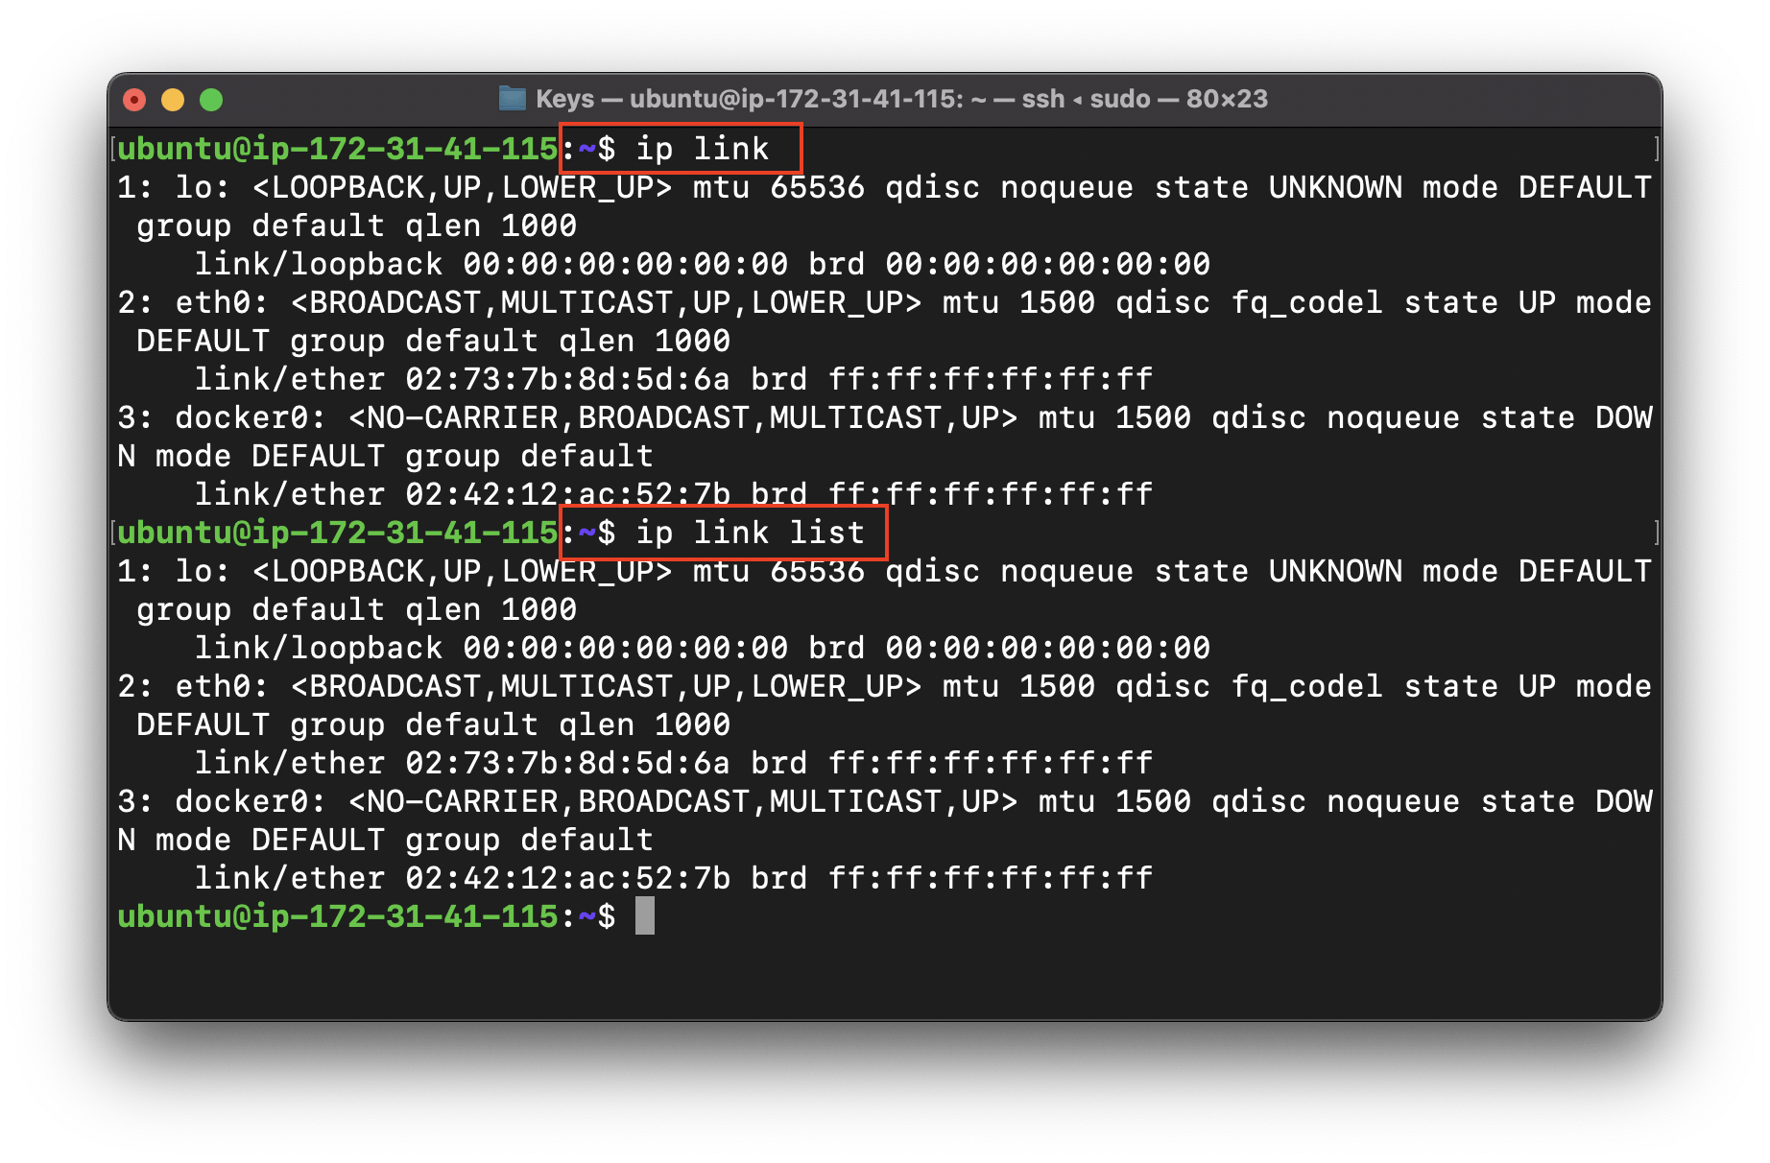The height and width of the screenshot is (1163, 1770).
Task: Click 'sudo' in the window title
Action: (x=1120, y=99)
